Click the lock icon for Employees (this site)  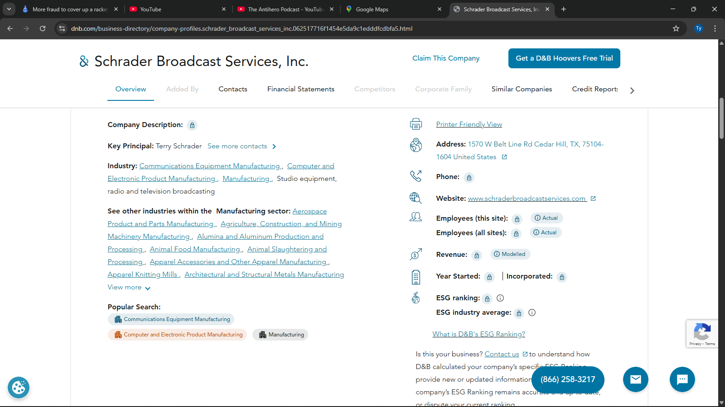[517, 219]
